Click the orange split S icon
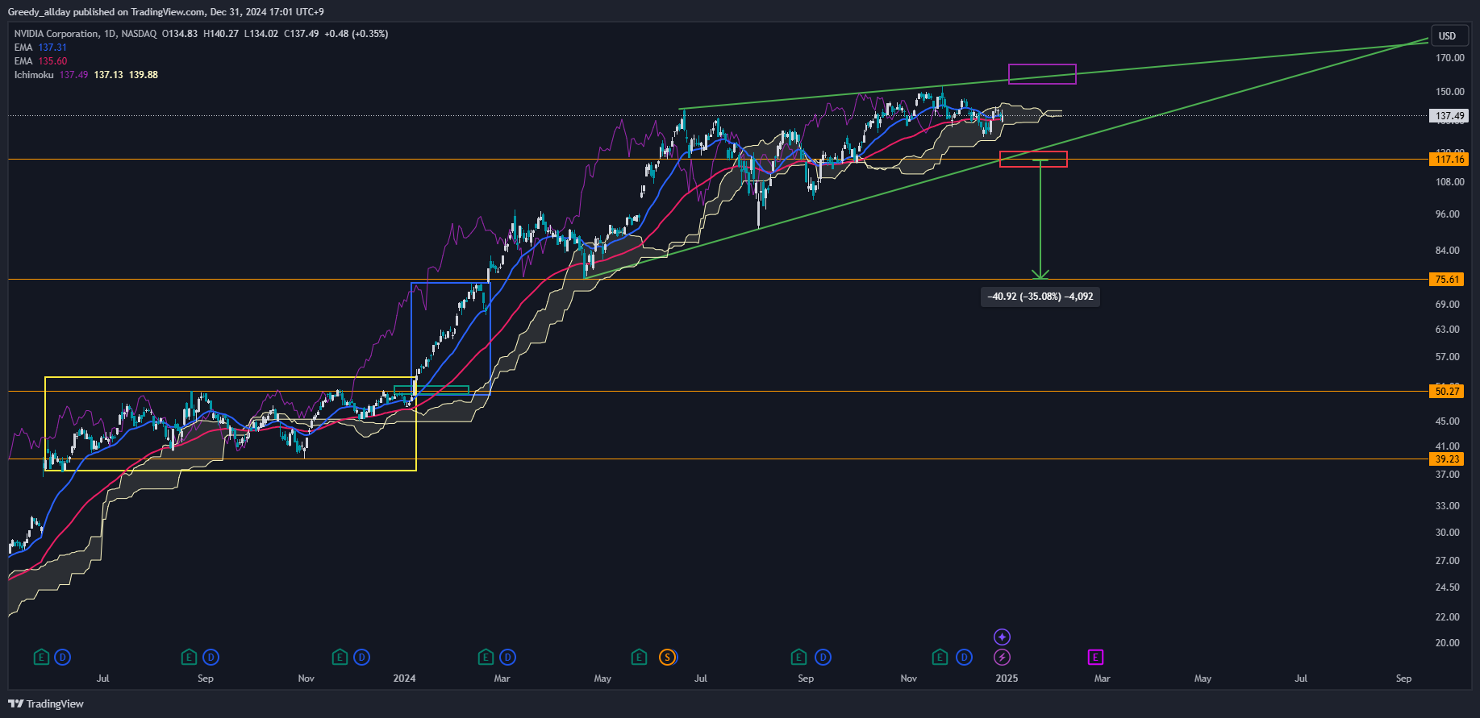 (x=667, y=658)
